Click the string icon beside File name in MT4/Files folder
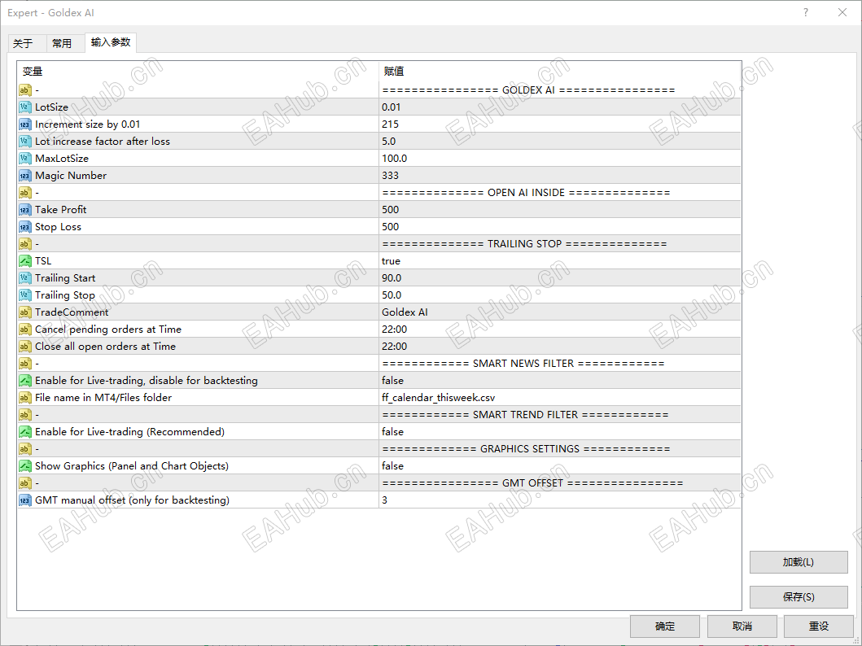Viewport: 862px width, 646px height. click(x=24, y=397)
